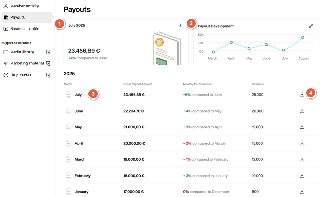Download the May payout statement
Viewport: 326px width, 197px height.
coord(302,127)
